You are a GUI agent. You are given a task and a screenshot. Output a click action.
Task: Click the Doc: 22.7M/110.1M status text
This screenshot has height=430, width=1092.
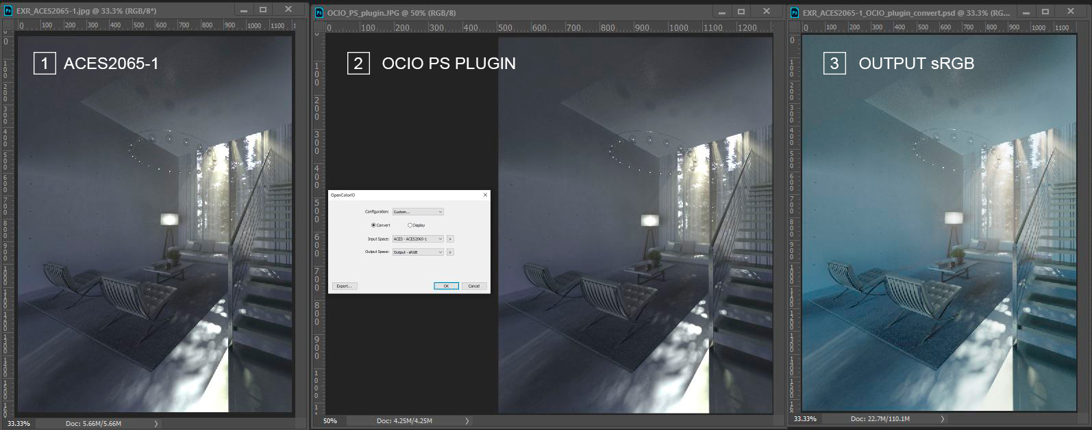880,419
